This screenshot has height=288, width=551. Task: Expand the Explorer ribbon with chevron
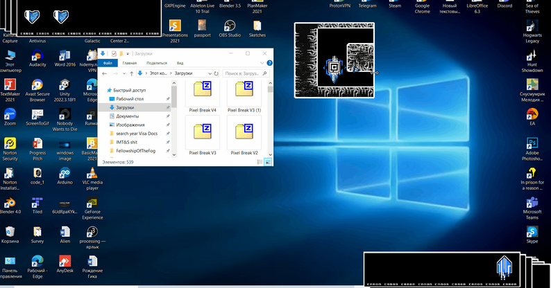point(262,63)
